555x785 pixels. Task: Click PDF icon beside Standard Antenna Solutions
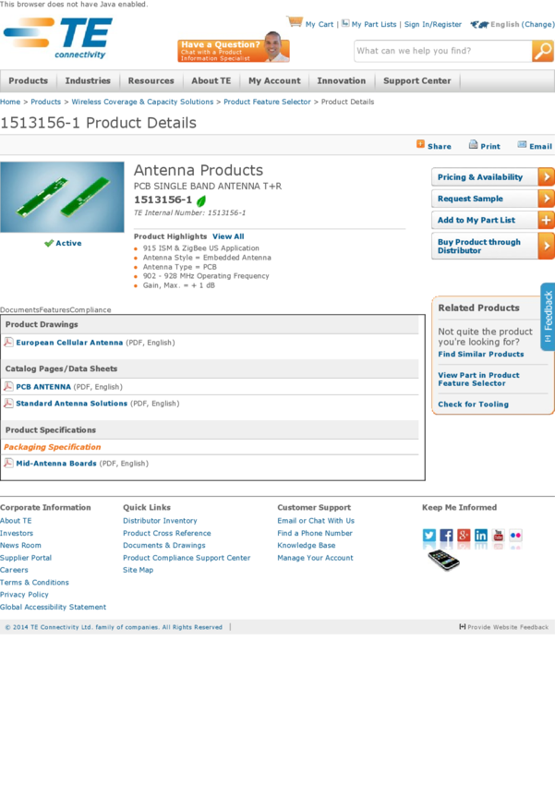(8, 403)
